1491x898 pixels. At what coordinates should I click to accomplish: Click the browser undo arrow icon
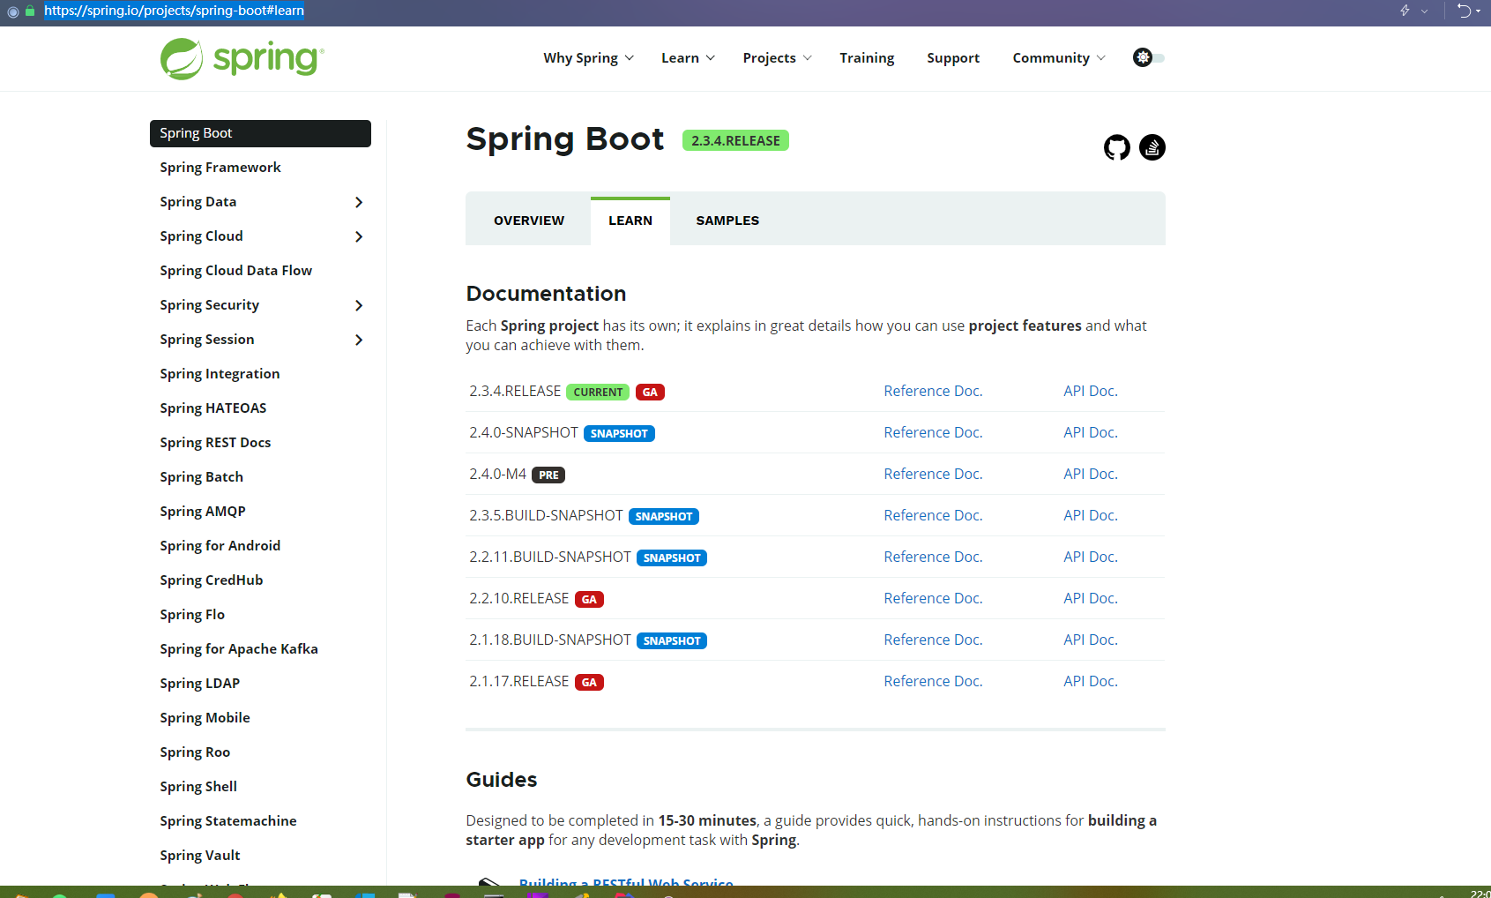[x=1465, y=11]
